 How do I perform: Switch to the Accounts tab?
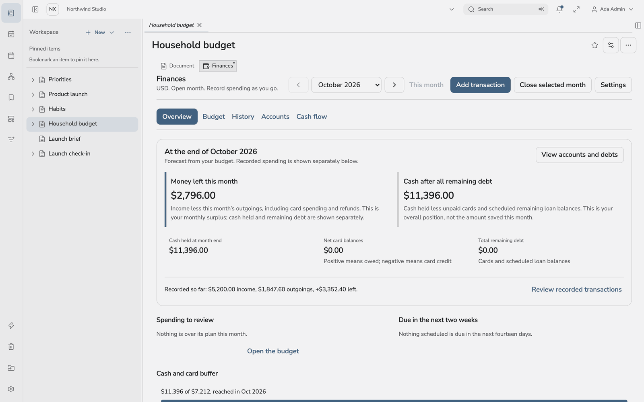(x=275, y=117)
